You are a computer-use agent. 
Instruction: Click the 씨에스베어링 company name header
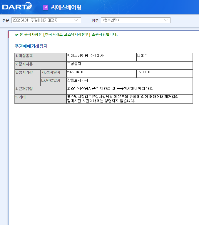[66, 7]
